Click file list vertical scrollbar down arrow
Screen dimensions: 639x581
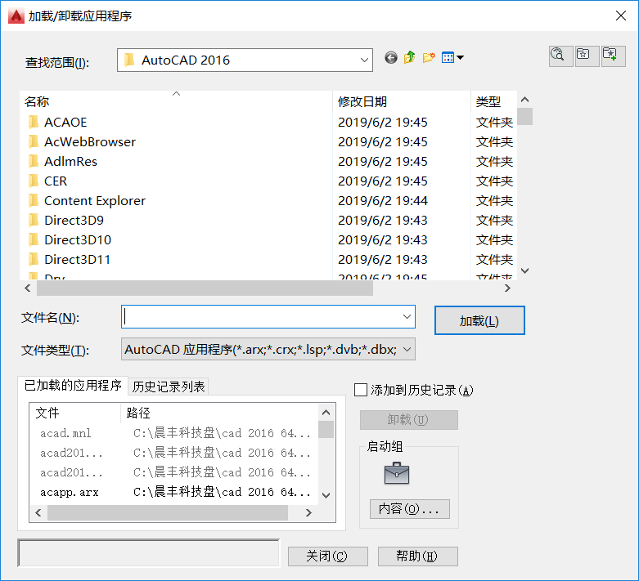525,270
